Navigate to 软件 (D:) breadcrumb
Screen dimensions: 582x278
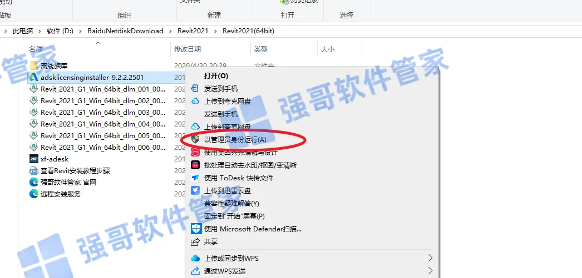(x=60, y=31)
